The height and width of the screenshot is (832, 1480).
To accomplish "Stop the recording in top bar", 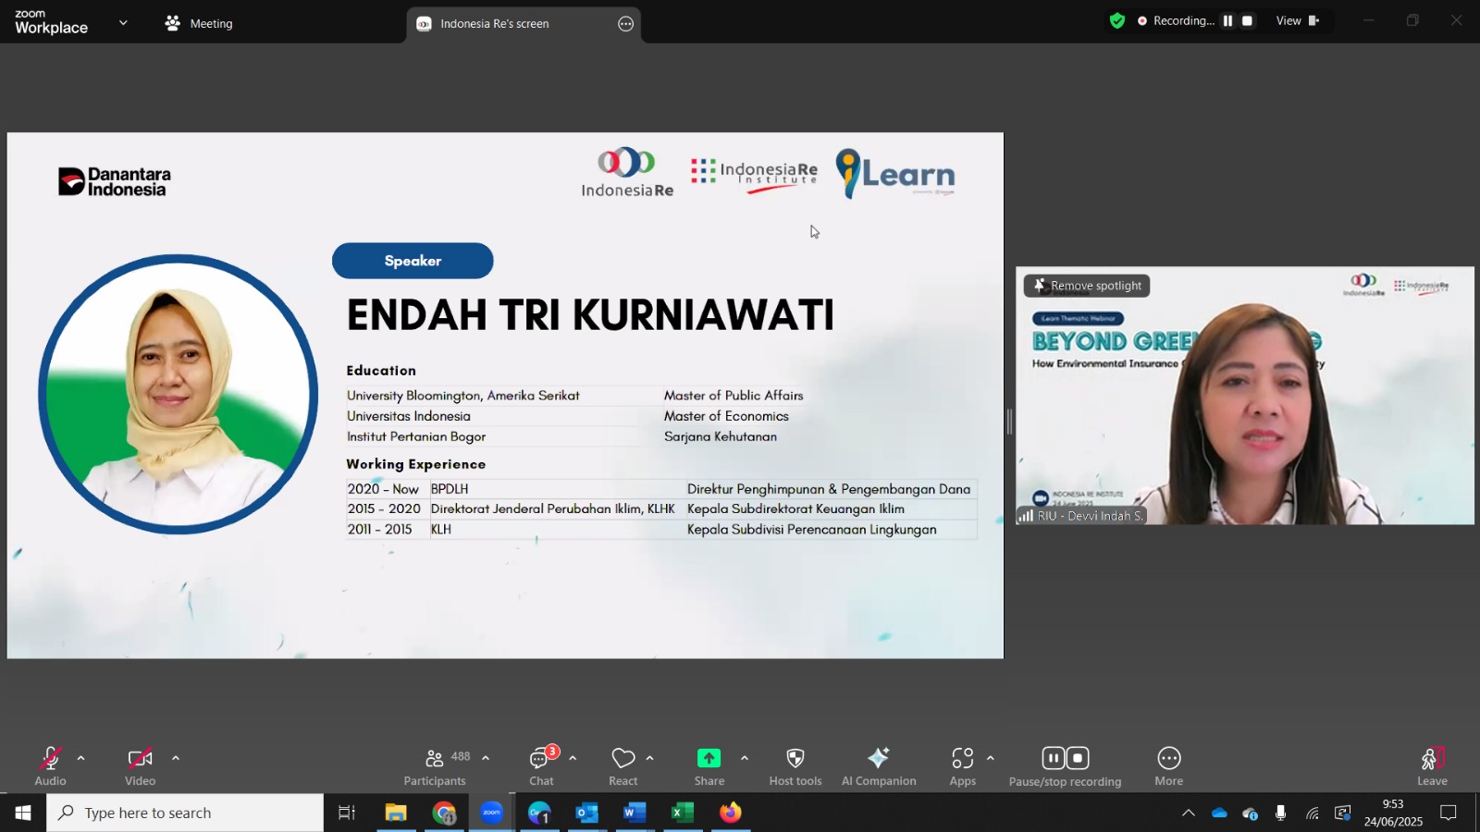I will click(x=1248, y=21).
